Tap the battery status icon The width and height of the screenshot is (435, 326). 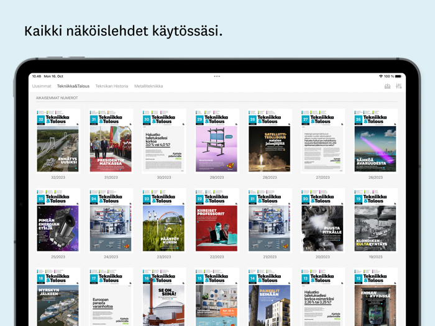(398, 76)
